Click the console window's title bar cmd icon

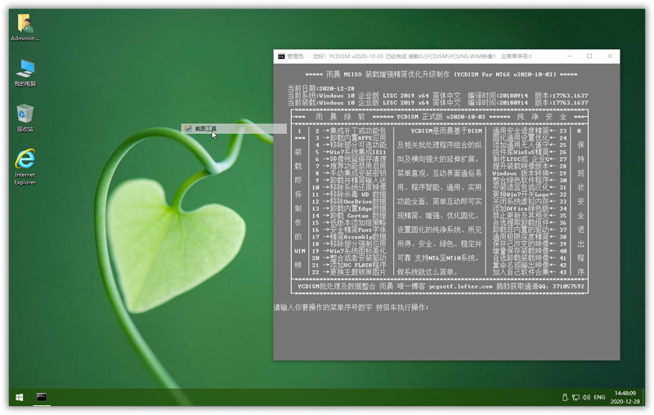[281, 56]
